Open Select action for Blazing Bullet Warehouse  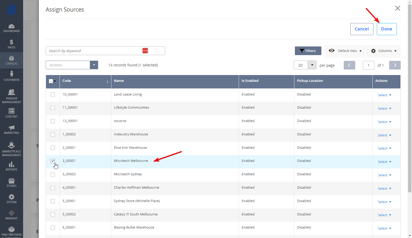[384, 228]
